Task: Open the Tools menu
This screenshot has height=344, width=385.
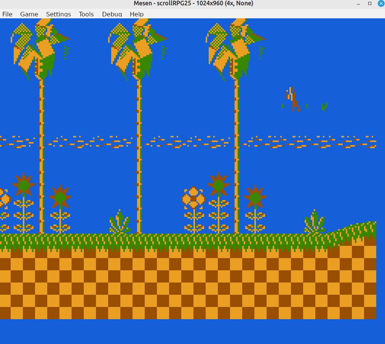Action: pyautogui.click(x=86, y=14)
